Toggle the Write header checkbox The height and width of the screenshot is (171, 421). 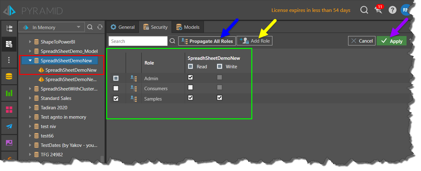[x=220, y=66]
